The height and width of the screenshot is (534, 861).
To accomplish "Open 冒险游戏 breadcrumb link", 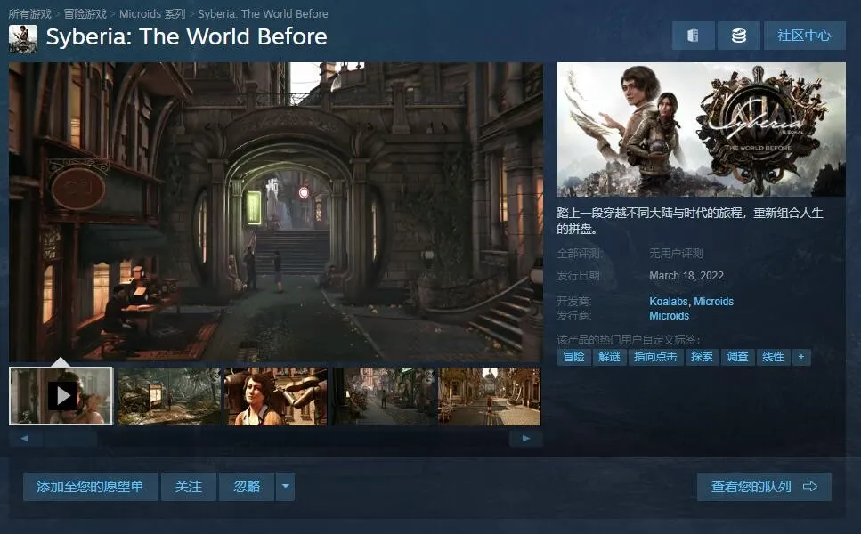I will click(85, 13).
